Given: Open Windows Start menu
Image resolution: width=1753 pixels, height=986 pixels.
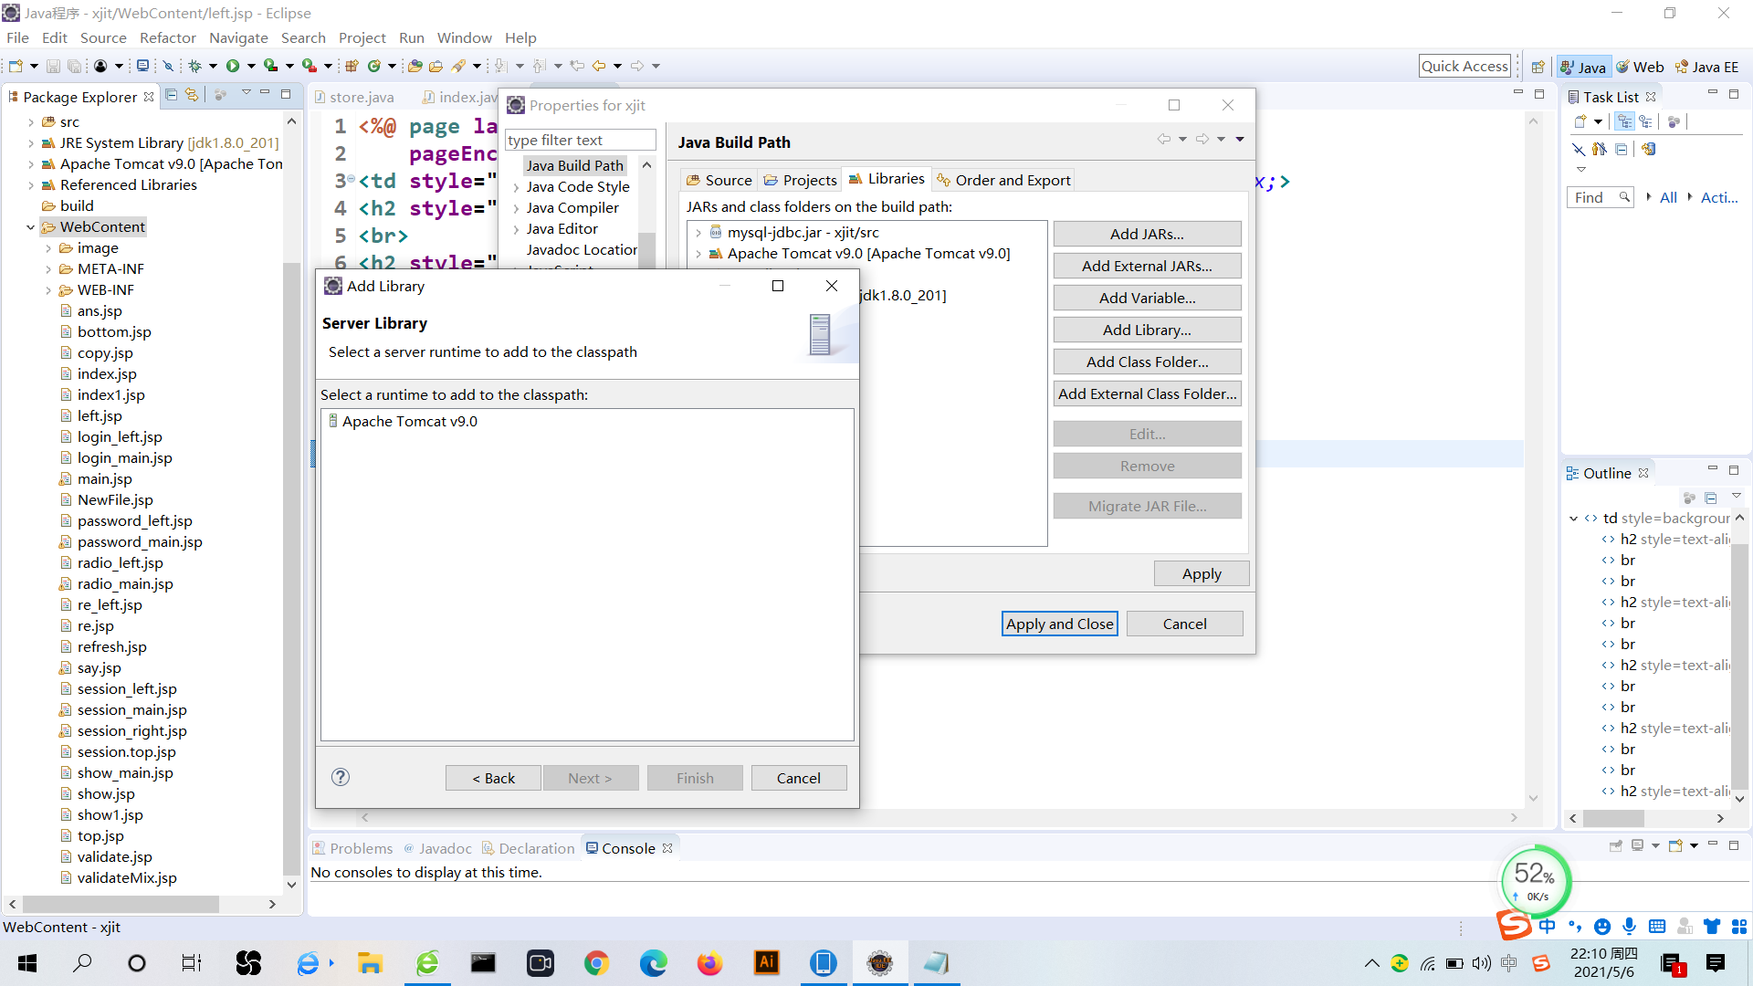Looking at the screenshot, I should [x=27, y=963].
